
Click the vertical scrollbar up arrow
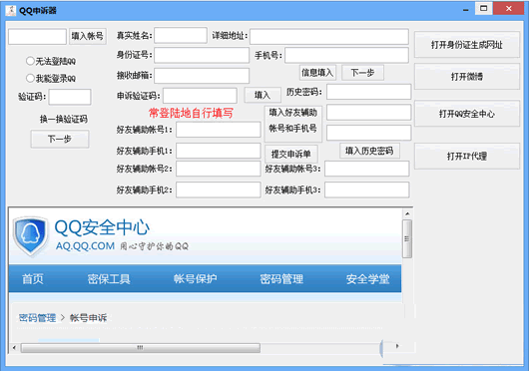tap(407, 213)
